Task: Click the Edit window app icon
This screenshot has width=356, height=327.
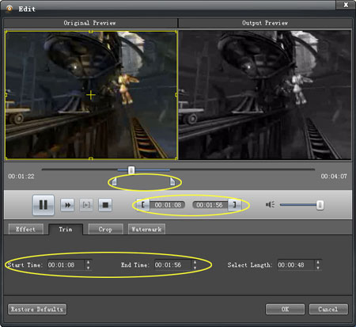Action: [x=9, y=9]
